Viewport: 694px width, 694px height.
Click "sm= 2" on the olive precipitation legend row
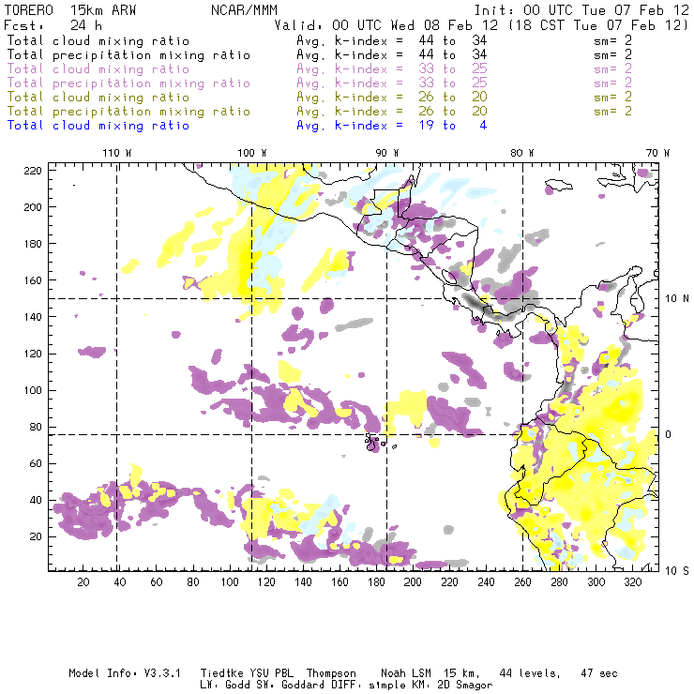coord(613,112)
